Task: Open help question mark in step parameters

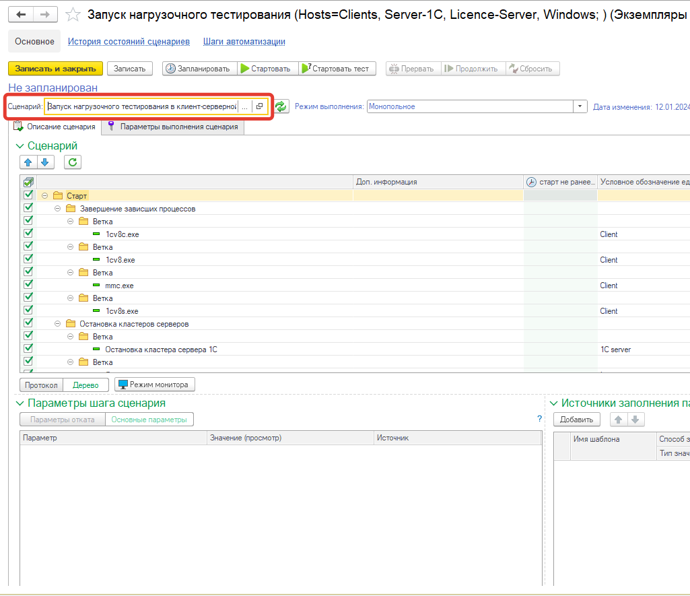Action: pyautogui.click(x=539, y=419)
